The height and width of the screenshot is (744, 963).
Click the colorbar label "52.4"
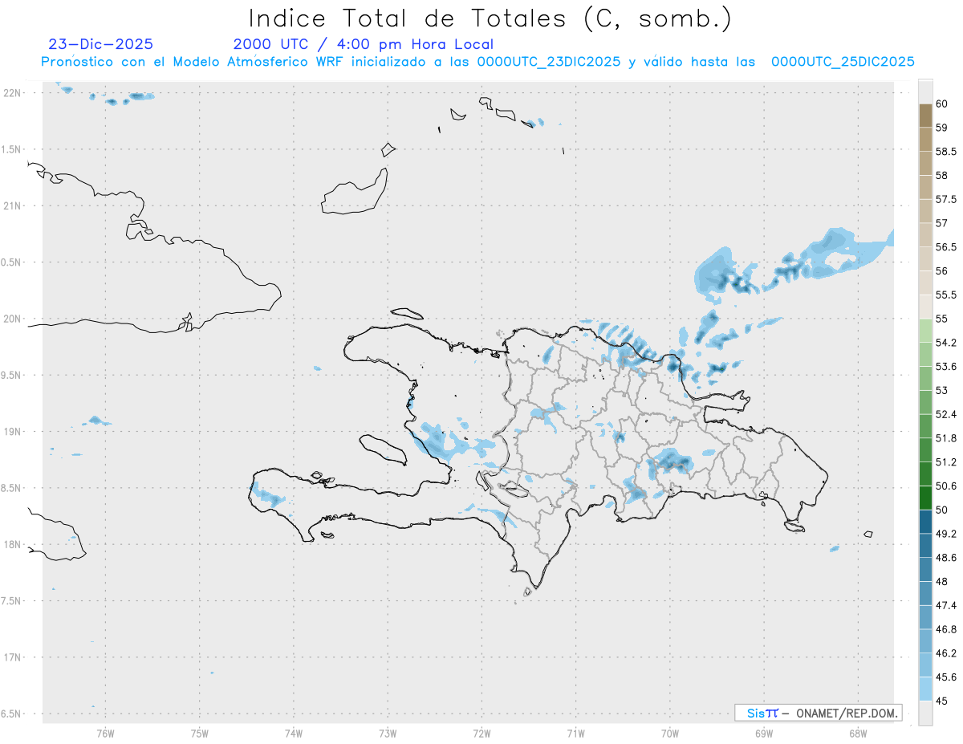[946, 414]
